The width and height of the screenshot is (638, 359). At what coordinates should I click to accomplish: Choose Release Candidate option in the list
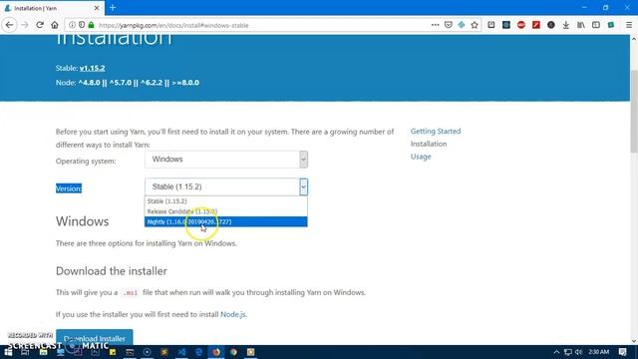tap(226, 211)
